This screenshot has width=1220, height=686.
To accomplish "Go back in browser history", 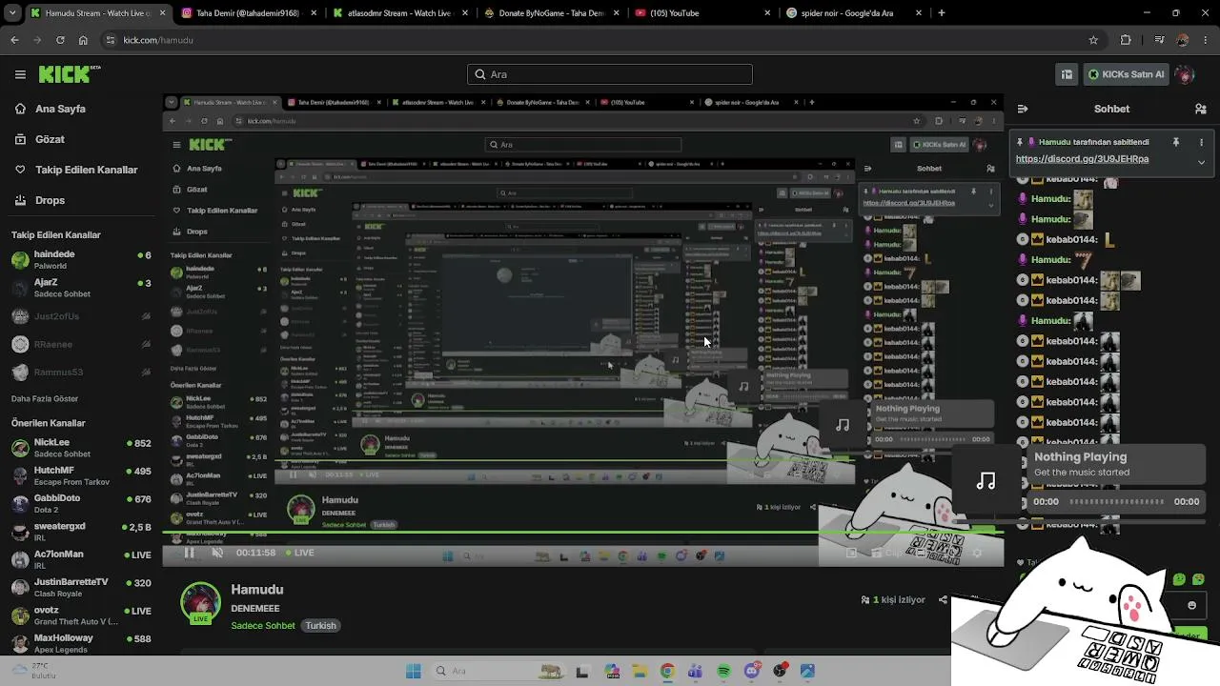I will point(14,40).
